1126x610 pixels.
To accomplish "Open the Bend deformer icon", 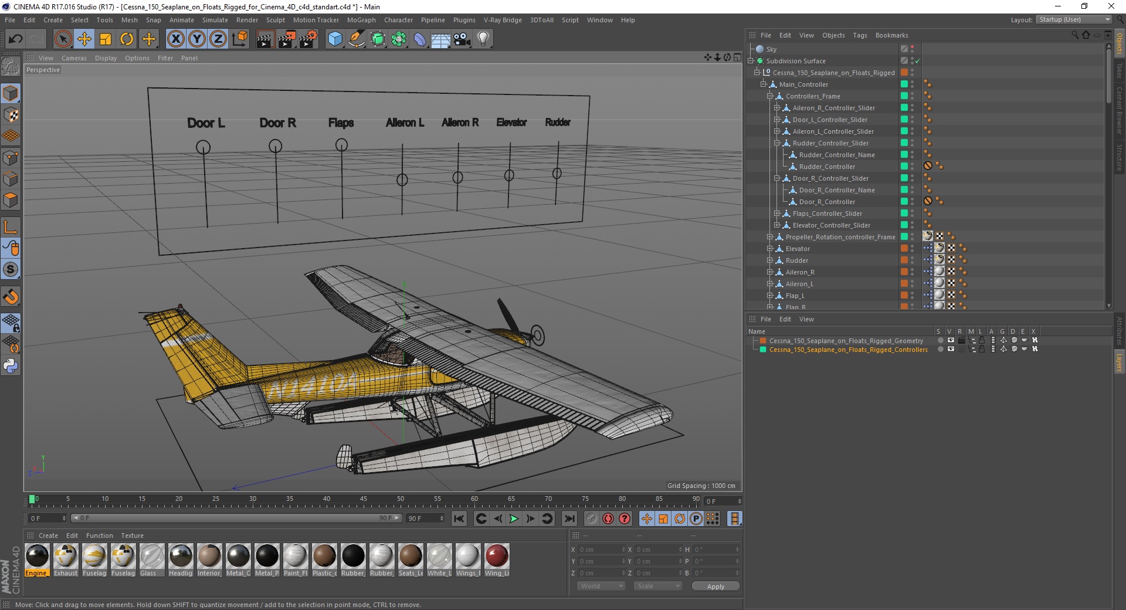I will click(x=420, y=39).
